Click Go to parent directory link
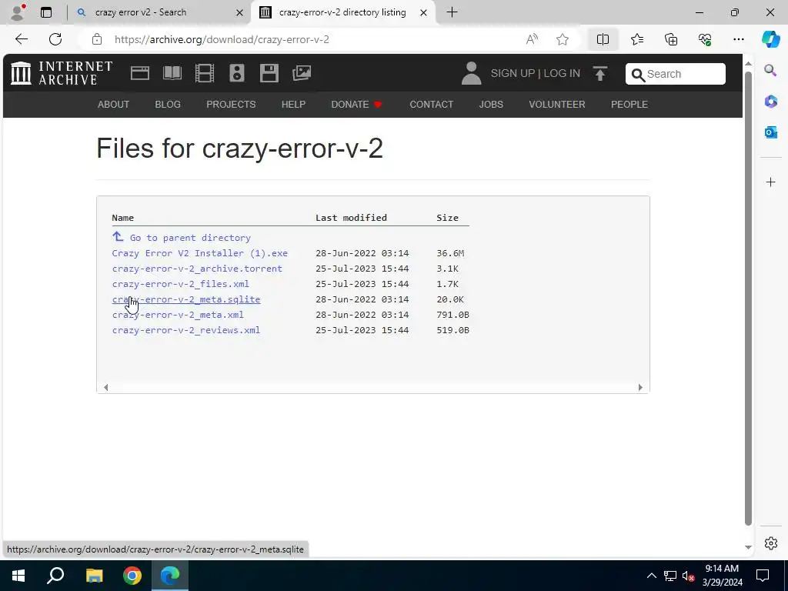This screenshot has width=788, height=591. point(182,237)
